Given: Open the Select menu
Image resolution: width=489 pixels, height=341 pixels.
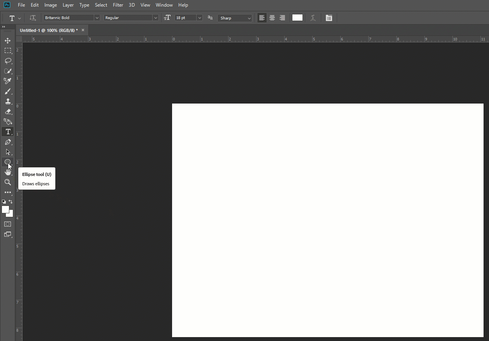Looking at the screenshot, I should tap(101, 5).
